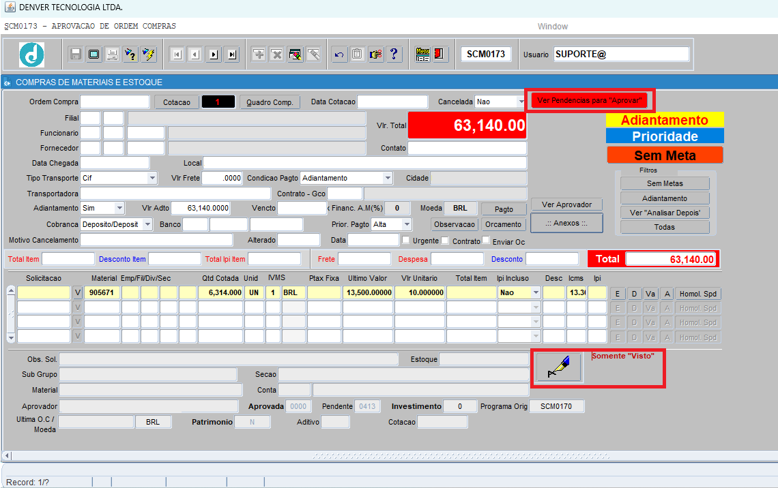Click the undo arrow toolbar icon
Viewport: 778px width, 488px height.
coord(339,54)
